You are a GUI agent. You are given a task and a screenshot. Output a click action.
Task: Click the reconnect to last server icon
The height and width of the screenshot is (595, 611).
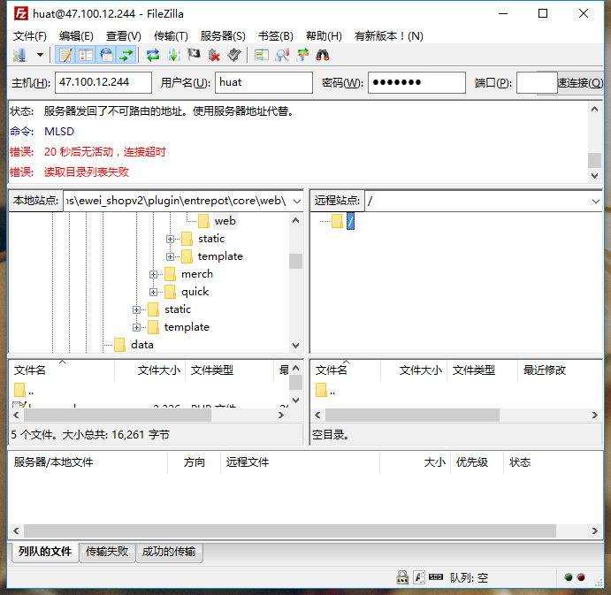point(234,55)
